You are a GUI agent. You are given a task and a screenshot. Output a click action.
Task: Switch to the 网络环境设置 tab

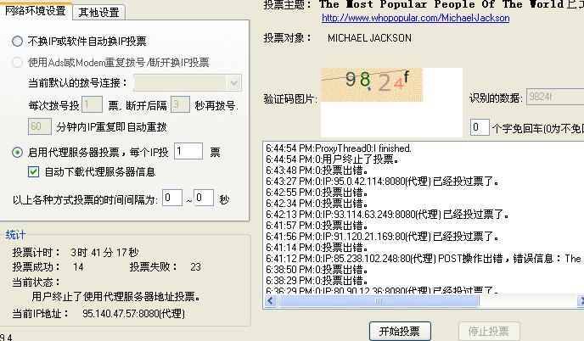pos(36,11)
